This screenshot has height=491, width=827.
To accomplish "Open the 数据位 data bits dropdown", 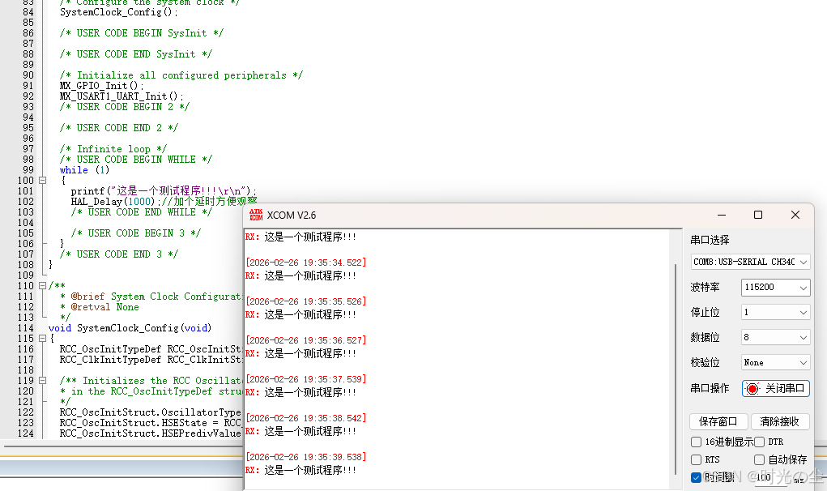I will 775,337.
